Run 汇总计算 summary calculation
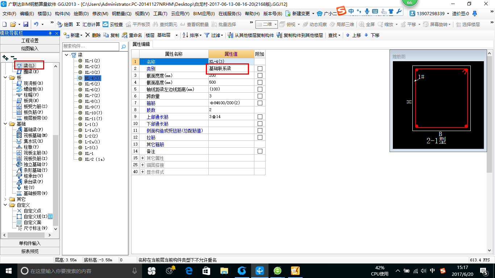Image resolution: width=495 pixels, height=278 pixels. pyautogui.click(x=88, y=24)
